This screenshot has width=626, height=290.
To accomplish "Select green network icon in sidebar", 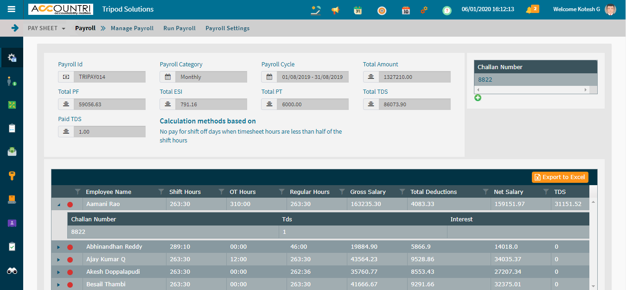I will click(12, 105).
